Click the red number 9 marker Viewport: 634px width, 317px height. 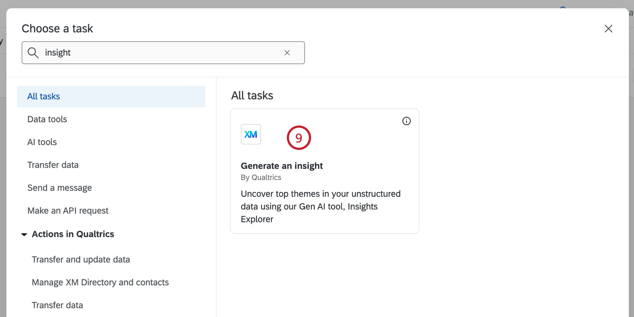pyautogui.click(x=299, y=138)
